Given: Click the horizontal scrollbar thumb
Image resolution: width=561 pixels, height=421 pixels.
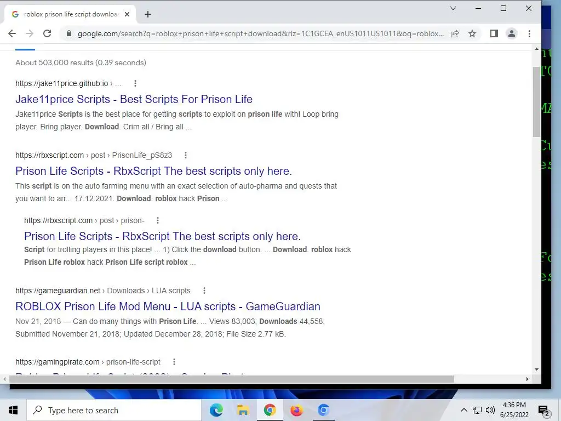Looking at the screenshot, I should [x=231, y=379].
